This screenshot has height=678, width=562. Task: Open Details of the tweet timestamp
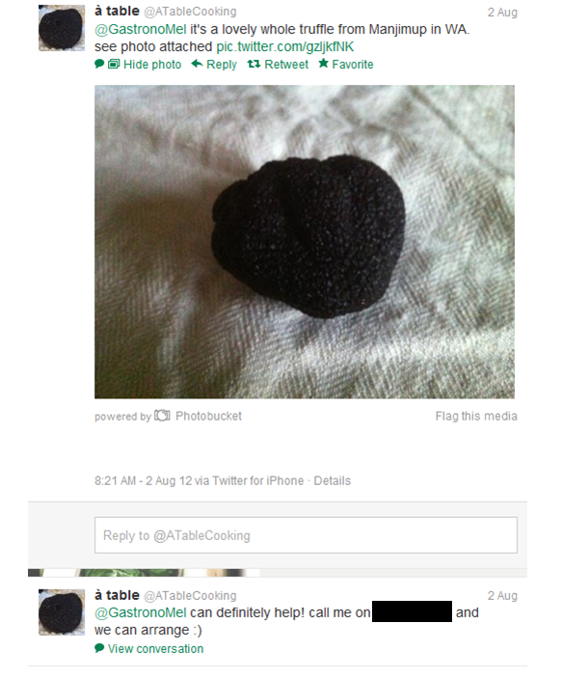click(332, 481)
